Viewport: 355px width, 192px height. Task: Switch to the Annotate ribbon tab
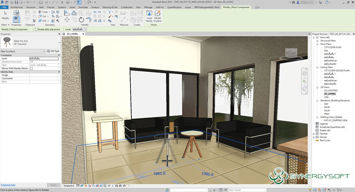pyautogui.click(x=82, y=8)
